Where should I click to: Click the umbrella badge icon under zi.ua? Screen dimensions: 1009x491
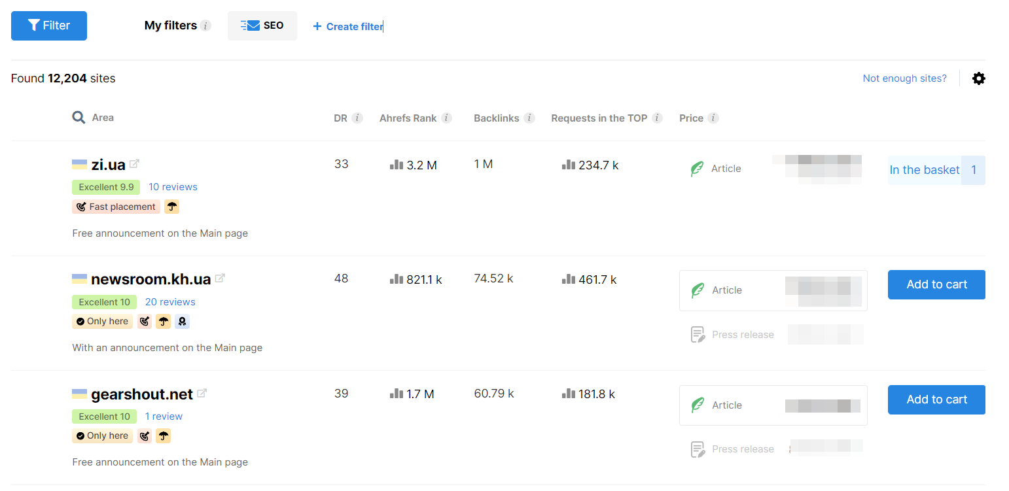171,207
